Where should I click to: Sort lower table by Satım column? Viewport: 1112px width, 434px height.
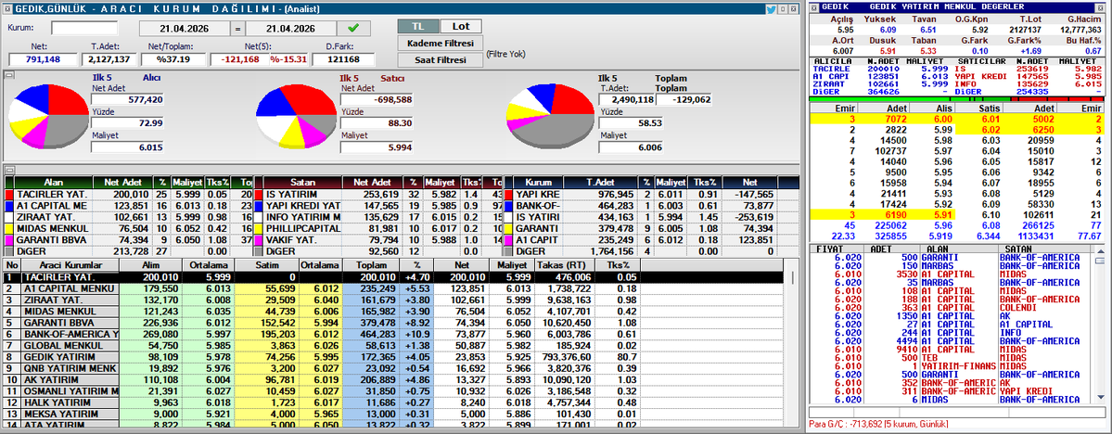[x=266, y=264]
